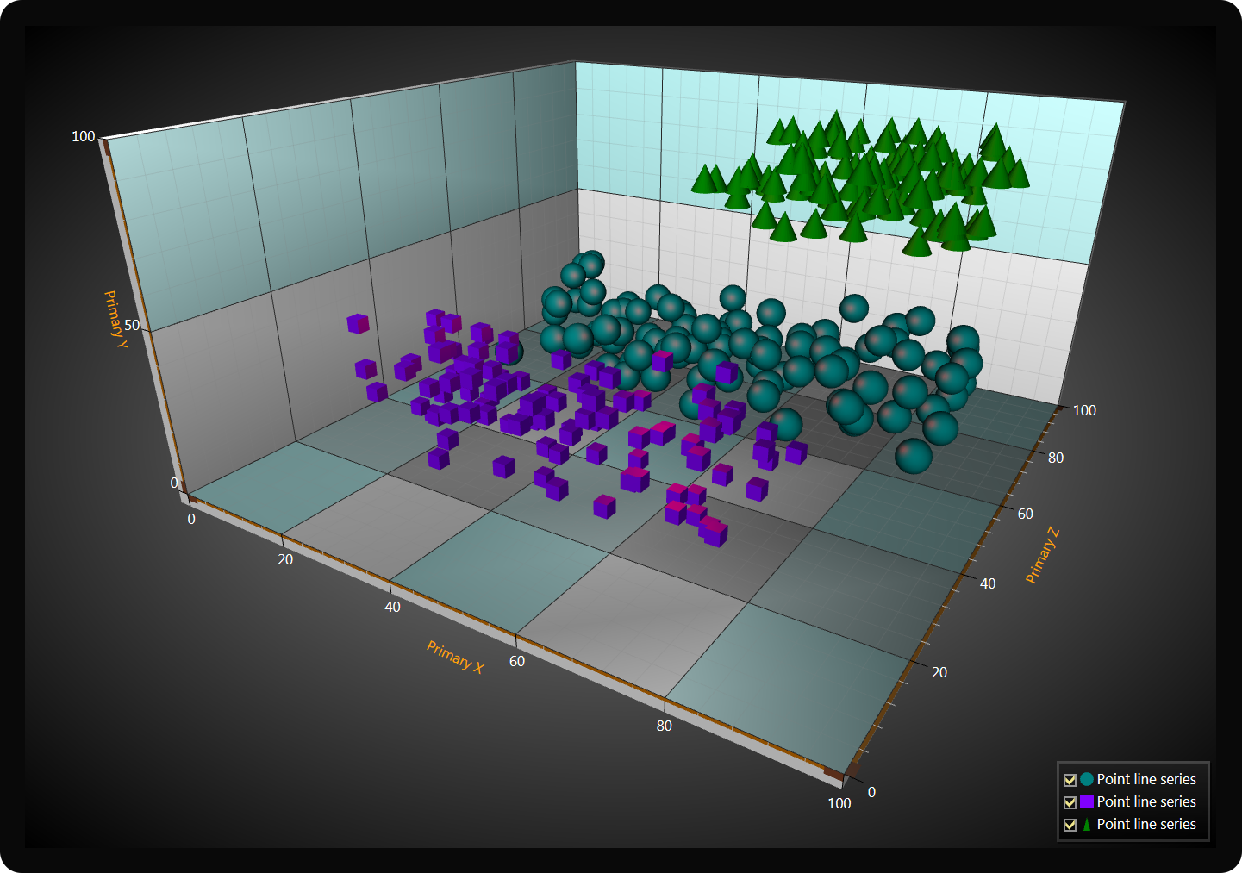Click the green cone icon in legend
This screenshot has height=873, width=1242.
point(1087,825)
